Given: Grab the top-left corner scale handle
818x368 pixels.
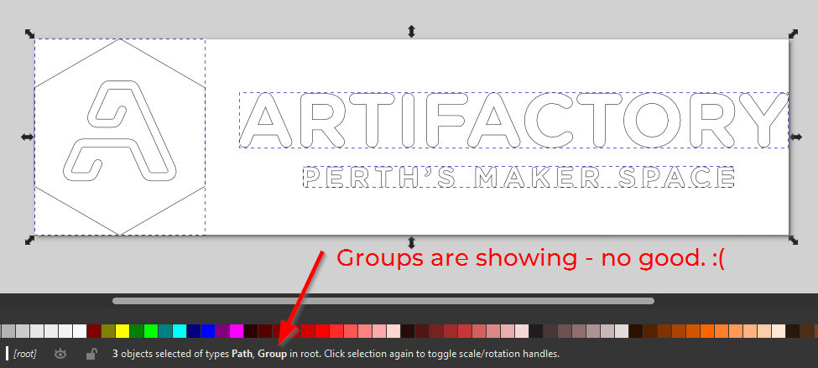Looking at the screenshot, I should [29, 34].
